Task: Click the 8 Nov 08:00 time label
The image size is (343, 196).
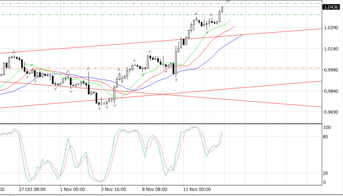Action: [x=155, y=189]
